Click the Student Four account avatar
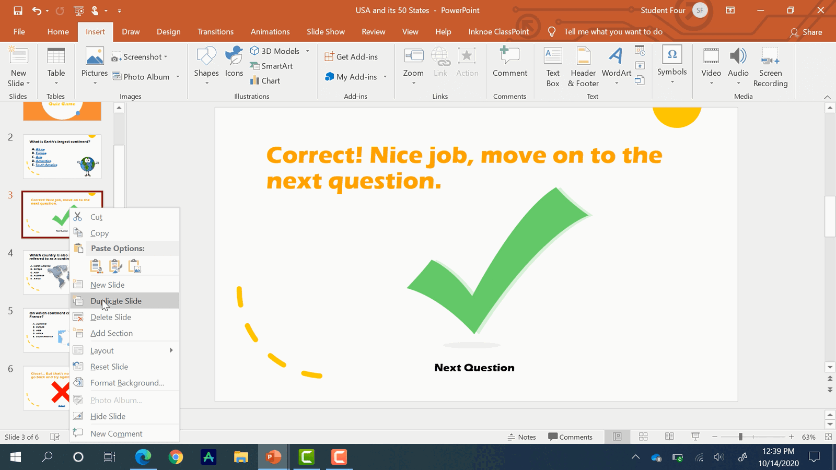836x470 pixels. point(700,10)
